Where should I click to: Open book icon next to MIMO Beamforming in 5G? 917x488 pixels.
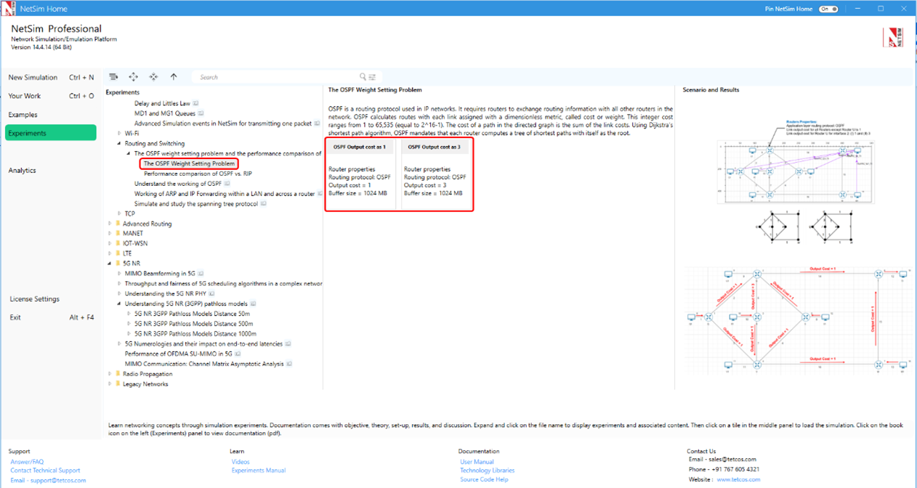click(x=201, y=274)
